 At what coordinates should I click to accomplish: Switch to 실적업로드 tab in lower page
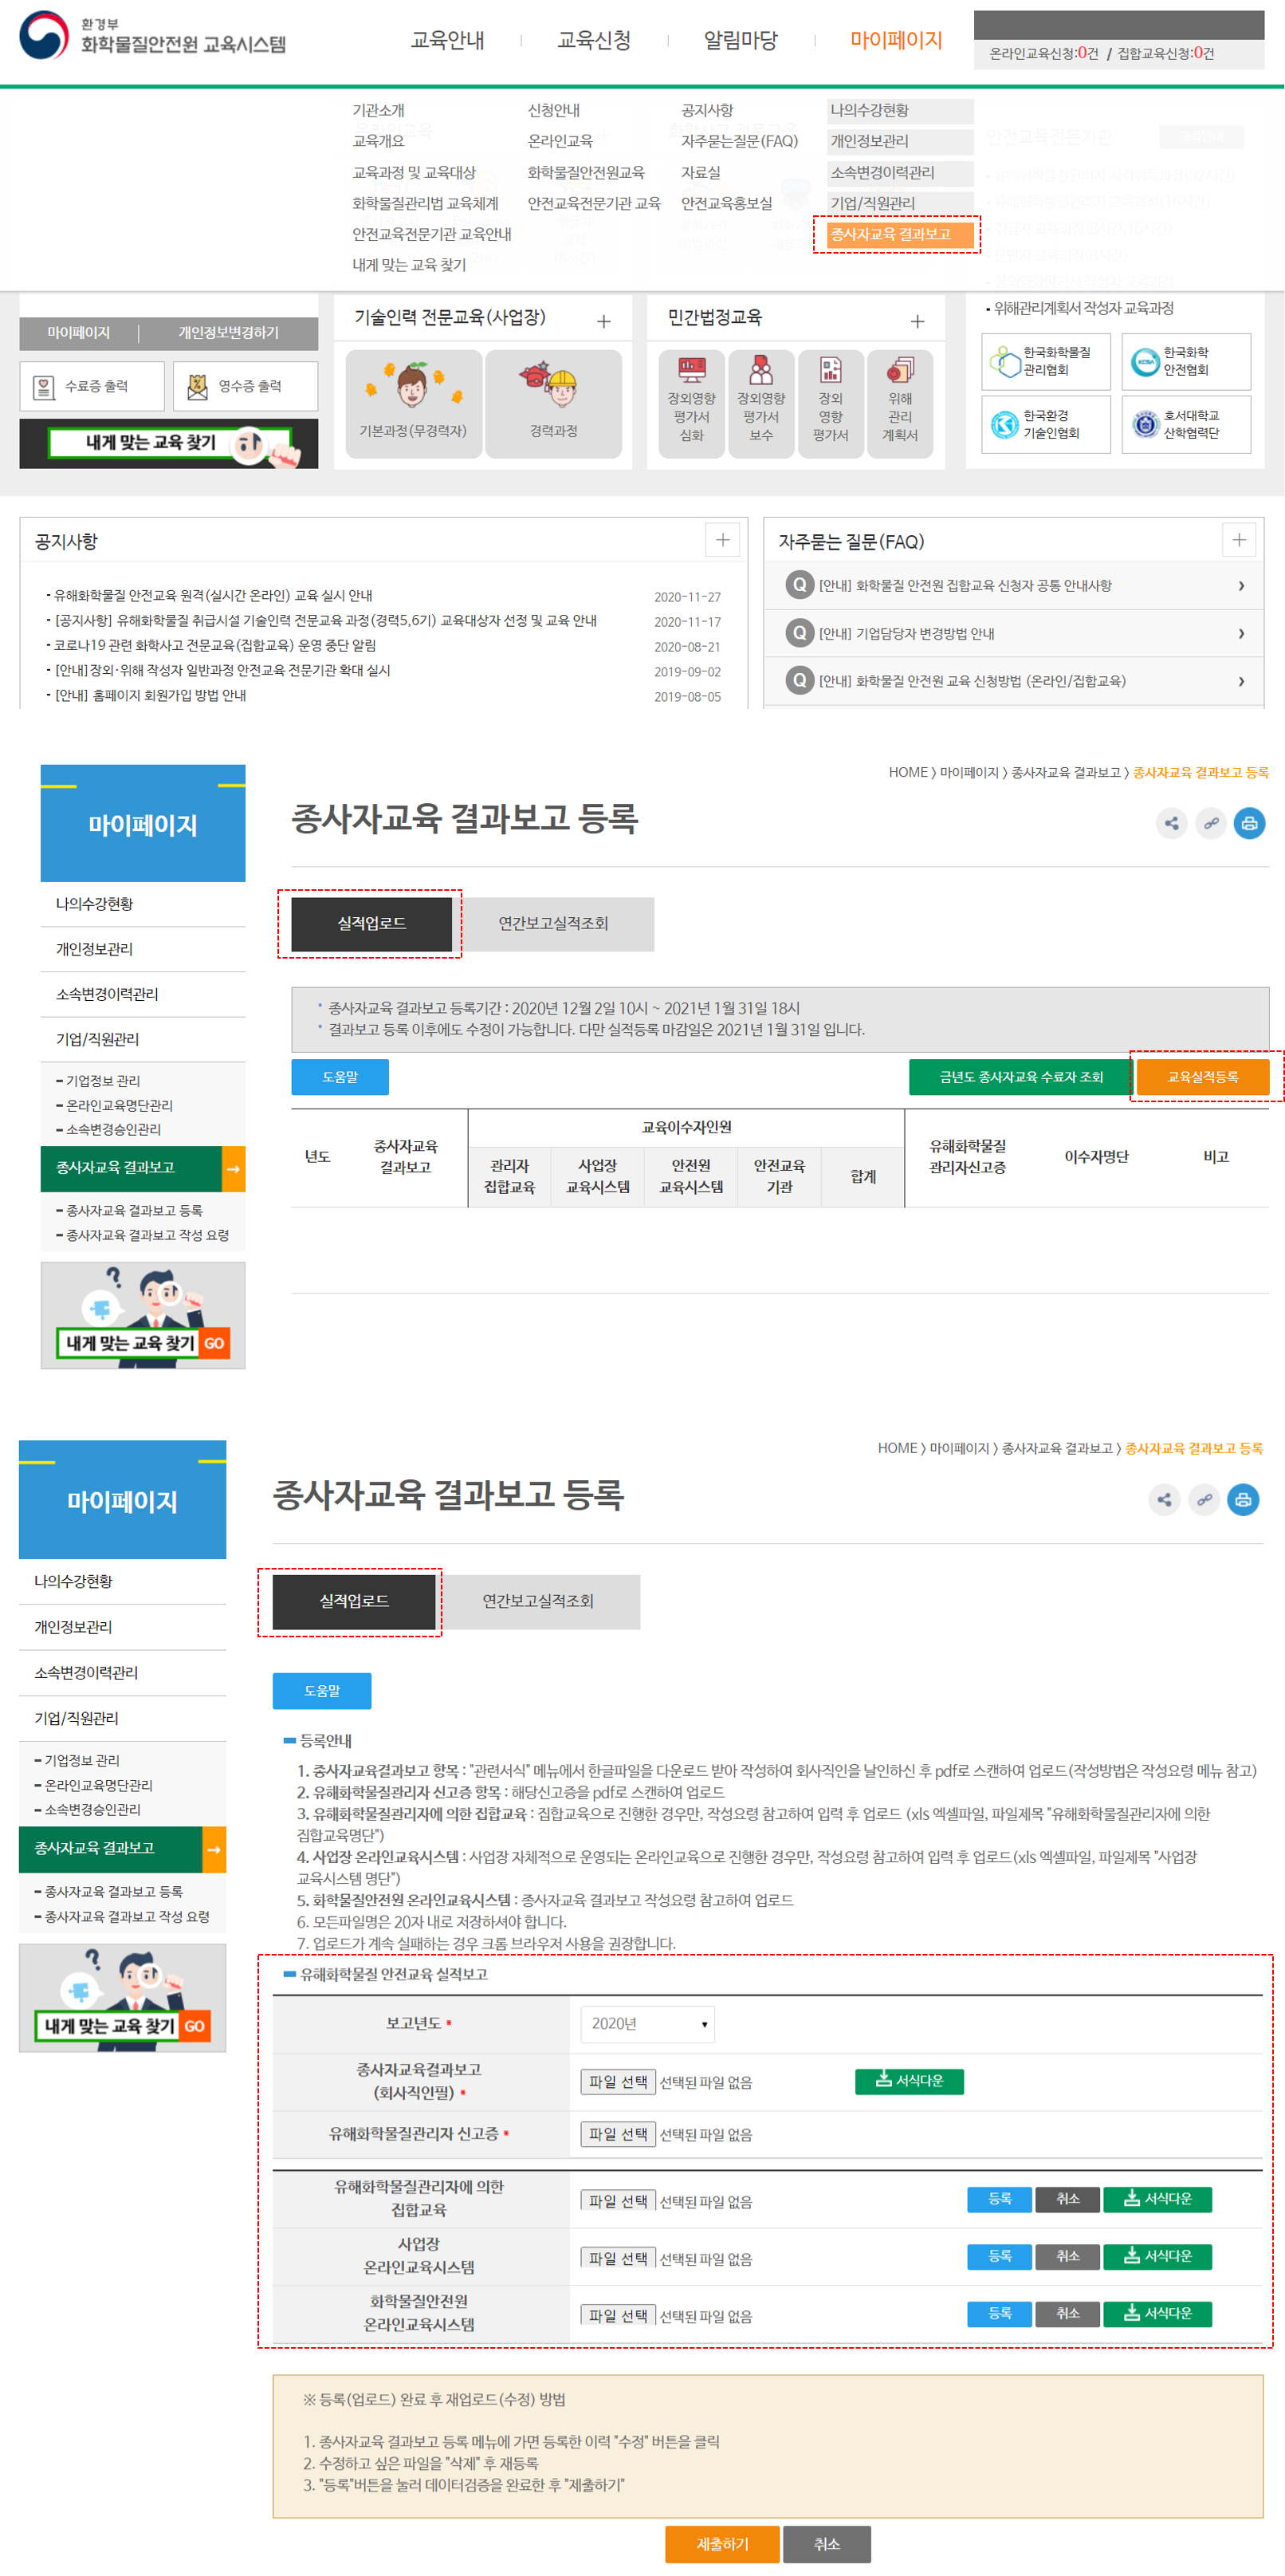point(354,1602)
